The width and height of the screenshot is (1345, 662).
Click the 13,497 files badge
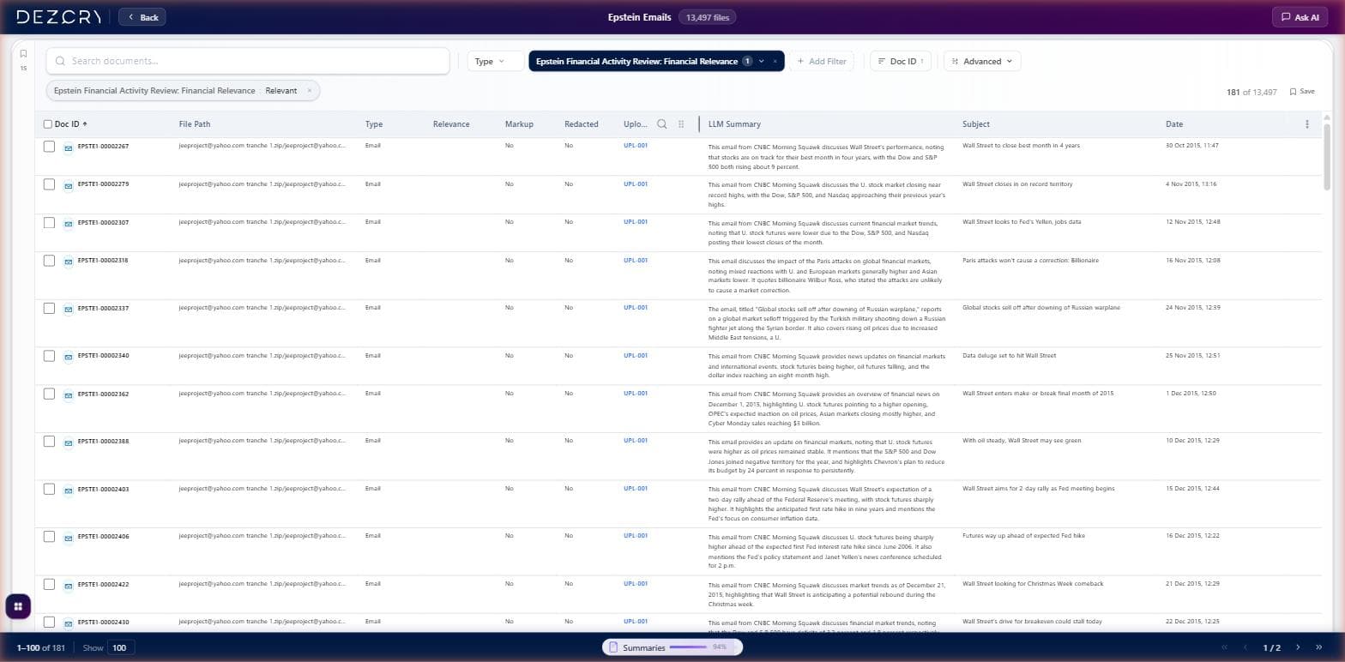pos(707,17)
